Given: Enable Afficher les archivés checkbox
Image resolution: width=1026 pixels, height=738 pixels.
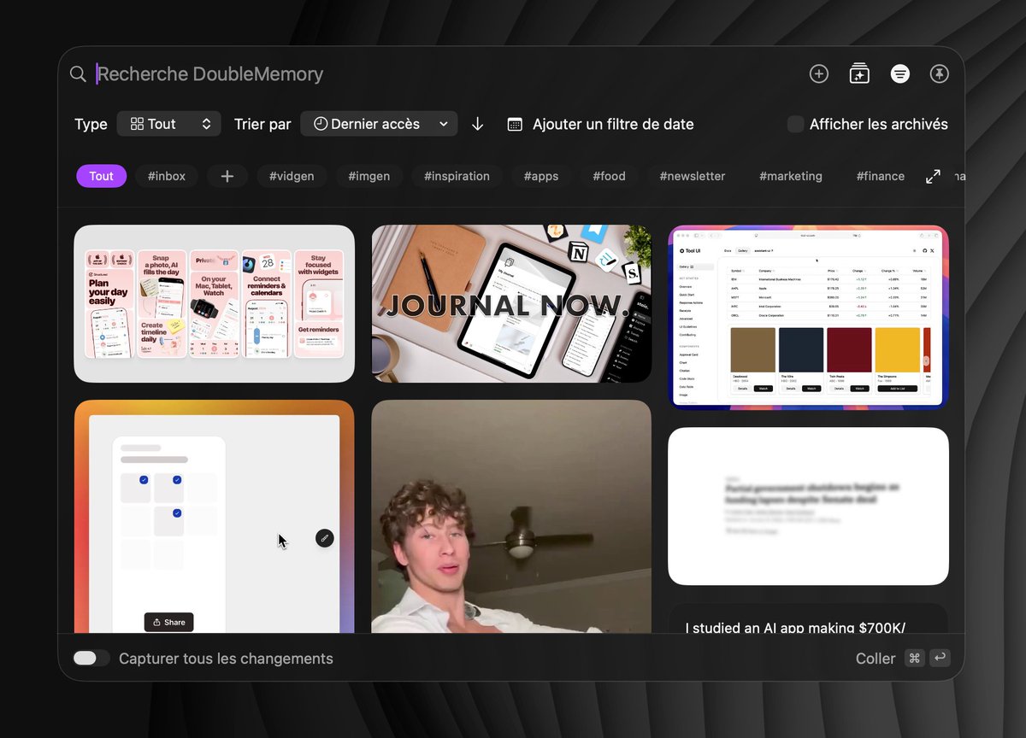Looking at the screenshot, I should pos(795,125).
